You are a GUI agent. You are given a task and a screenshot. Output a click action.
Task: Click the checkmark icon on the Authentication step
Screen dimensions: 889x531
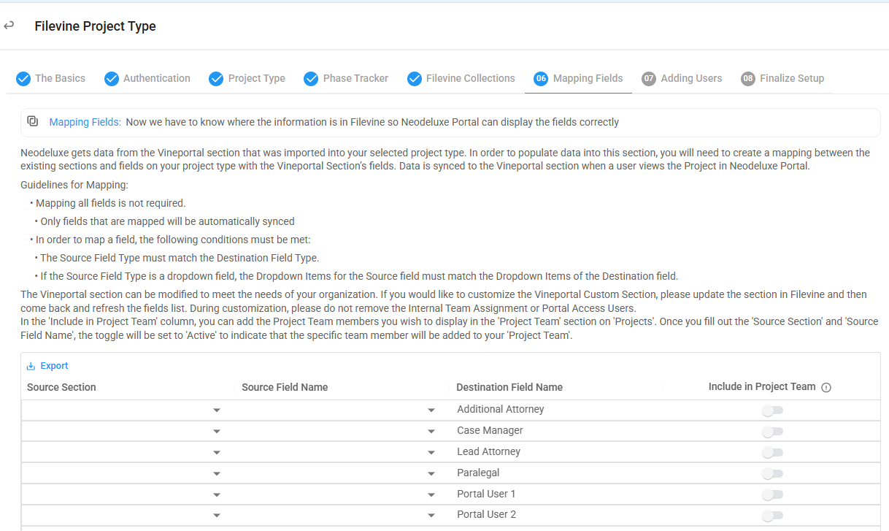pos(112,78)
